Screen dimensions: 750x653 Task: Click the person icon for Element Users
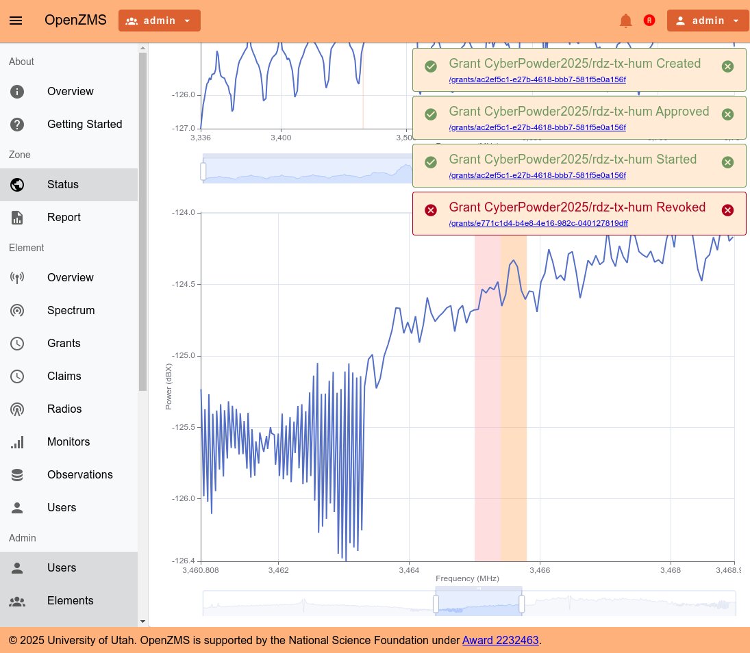click(x=17, y=508)
